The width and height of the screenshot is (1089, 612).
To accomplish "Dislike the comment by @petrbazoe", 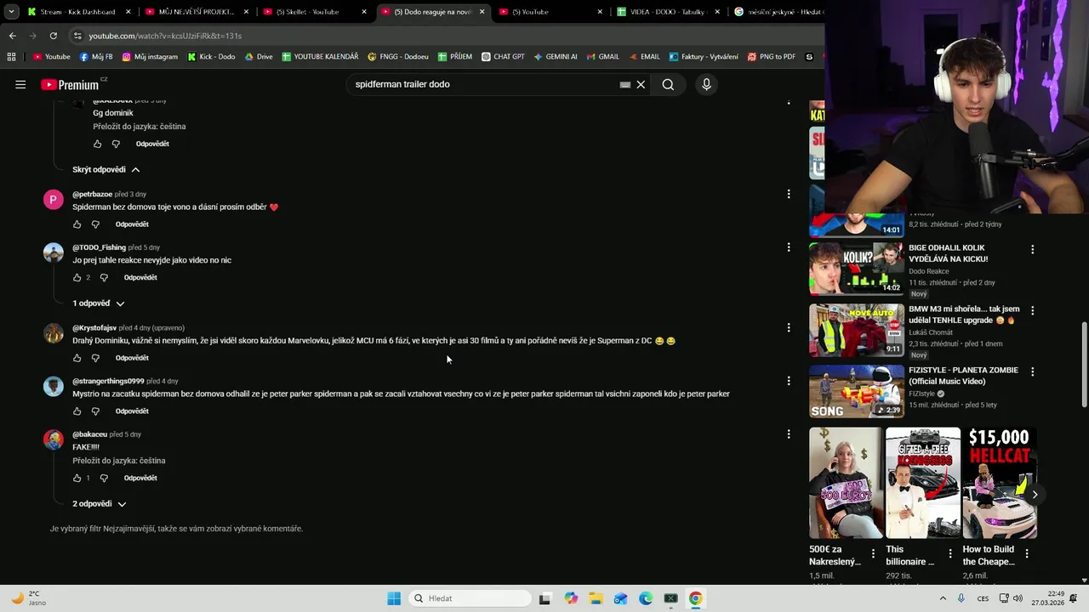I will pos(95,224).
